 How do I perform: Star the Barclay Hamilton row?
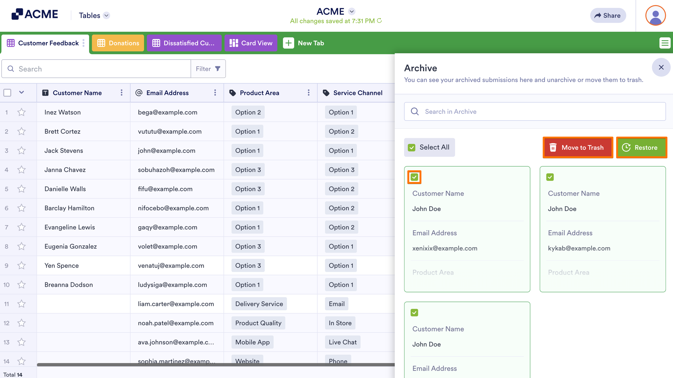point(21,208)
